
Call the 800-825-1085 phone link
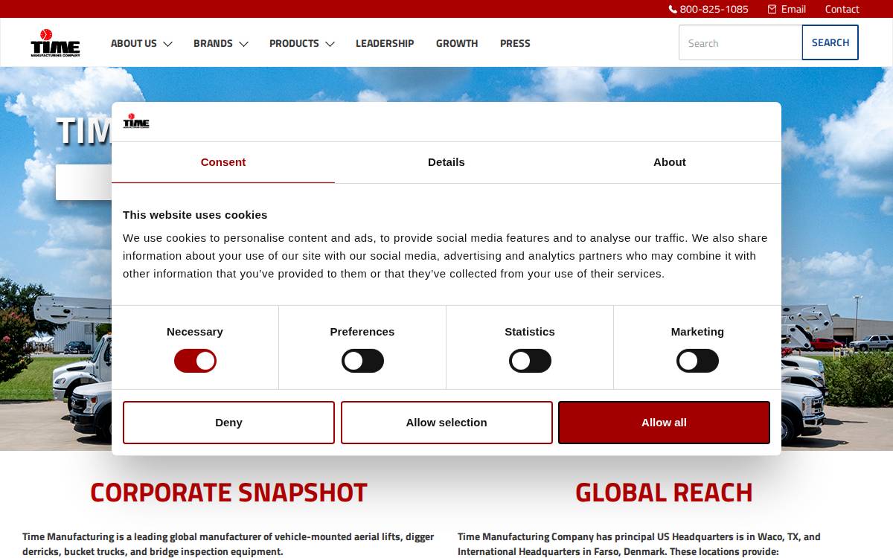[714, 9]
